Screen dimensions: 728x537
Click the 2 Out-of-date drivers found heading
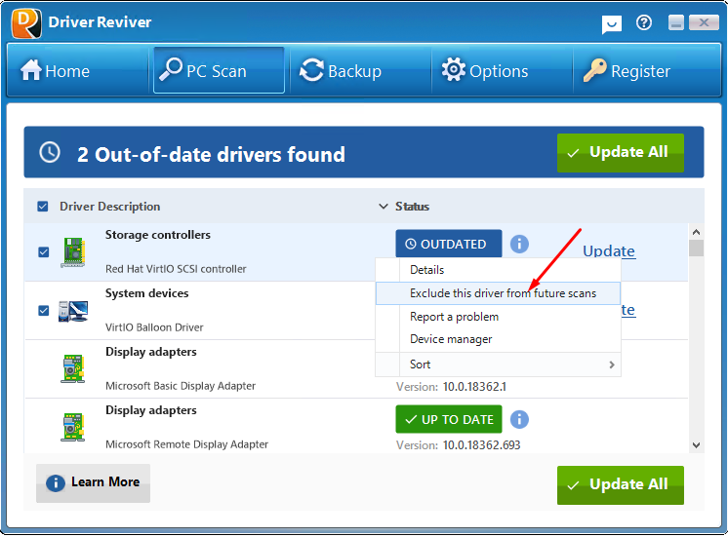211,155
